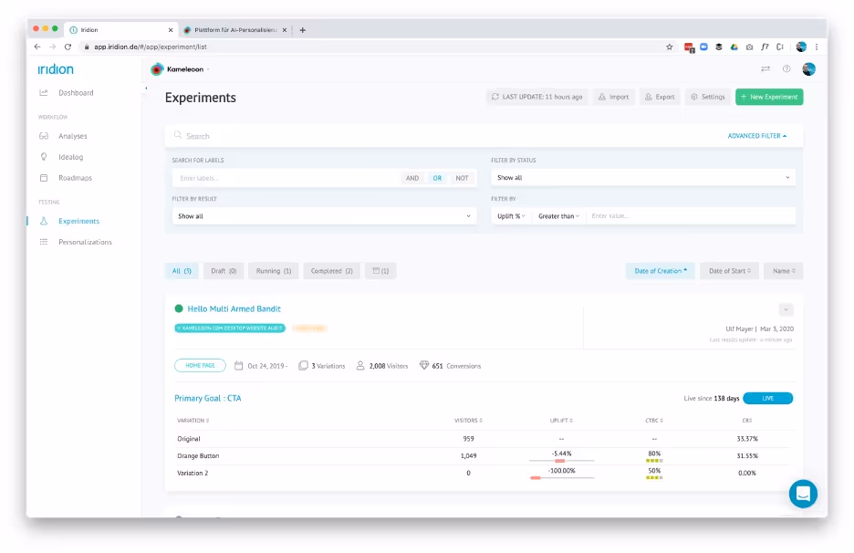
Task: Sort by Date of Start
Action: pos(729,271)
